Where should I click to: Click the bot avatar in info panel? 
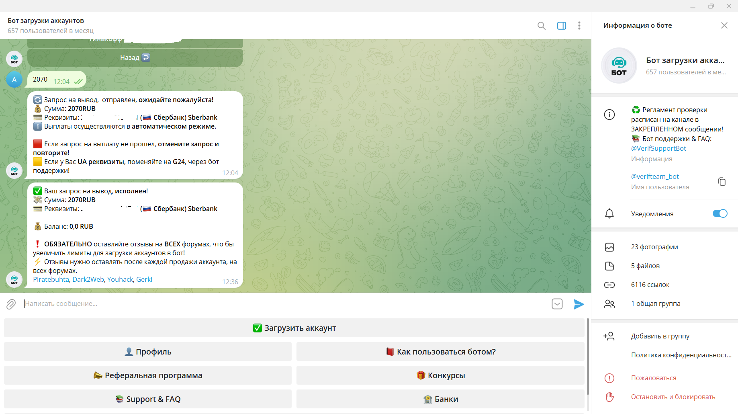[x=619, y=66]
